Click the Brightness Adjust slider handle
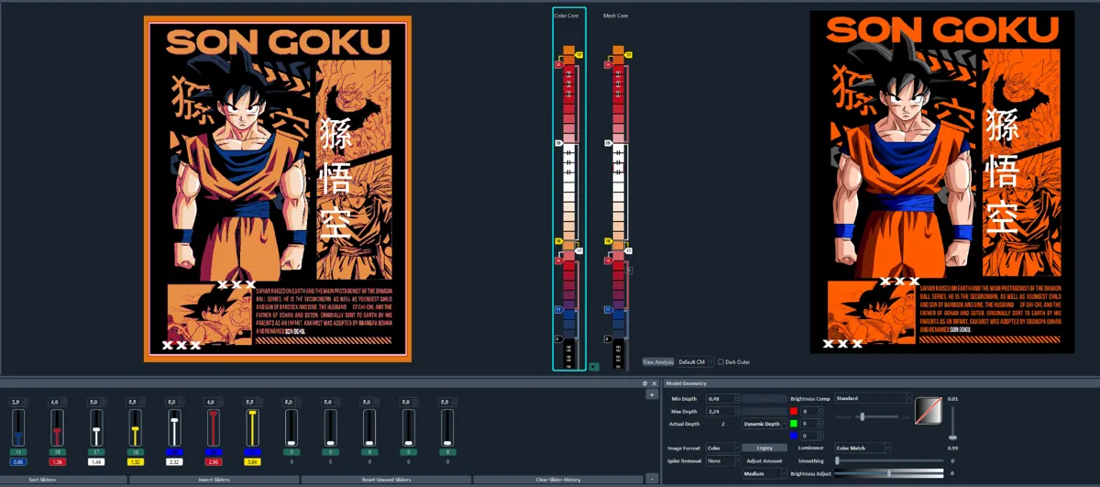The width and height of the screenshot is (1100, 487). tap(889, 473)
